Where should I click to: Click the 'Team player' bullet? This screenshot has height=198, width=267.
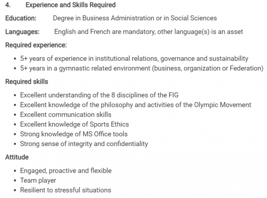[38, 181]
